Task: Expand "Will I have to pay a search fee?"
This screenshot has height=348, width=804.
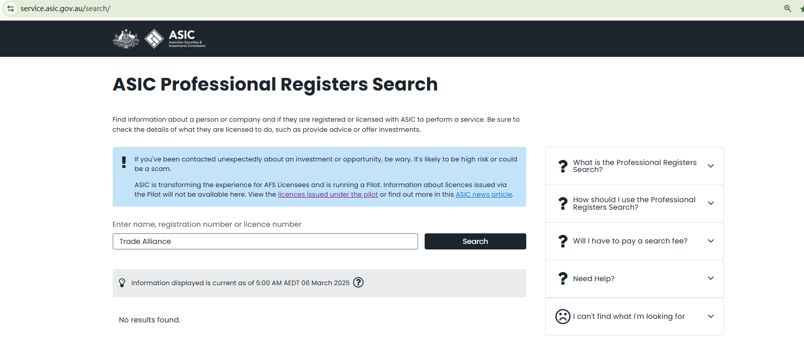Action: [x=710, y=241]
